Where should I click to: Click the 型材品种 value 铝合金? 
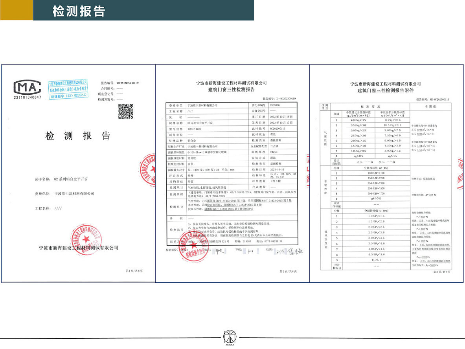tap(191, 141)
